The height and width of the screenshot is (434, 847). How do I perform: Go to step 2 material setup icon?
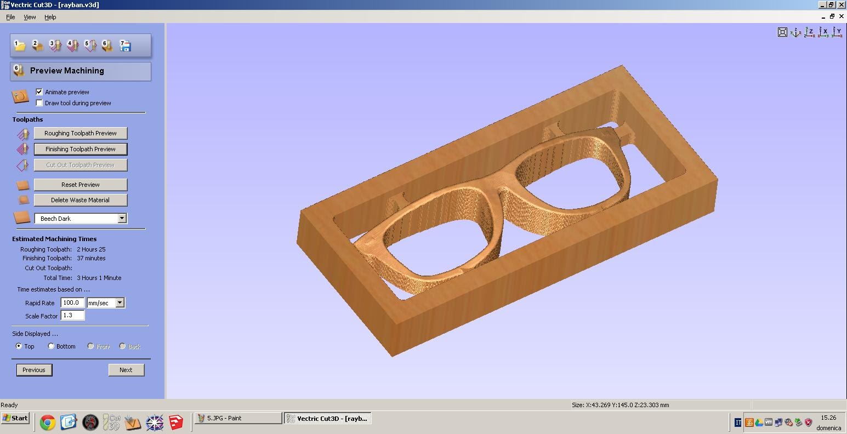[x=37, y=45]
